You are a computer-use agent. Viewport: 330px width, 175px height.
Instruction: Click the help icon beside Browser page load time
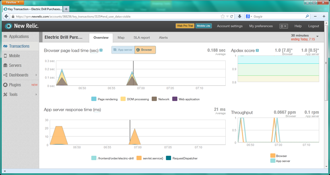click(x=101, y=50)
